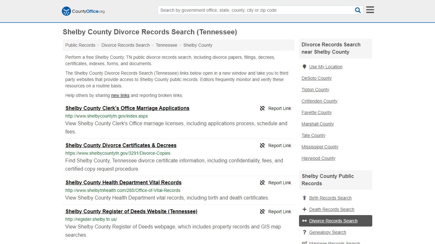Click the Office-of-Vital-Records URL text
435x244 pixels.
point(123,190)
